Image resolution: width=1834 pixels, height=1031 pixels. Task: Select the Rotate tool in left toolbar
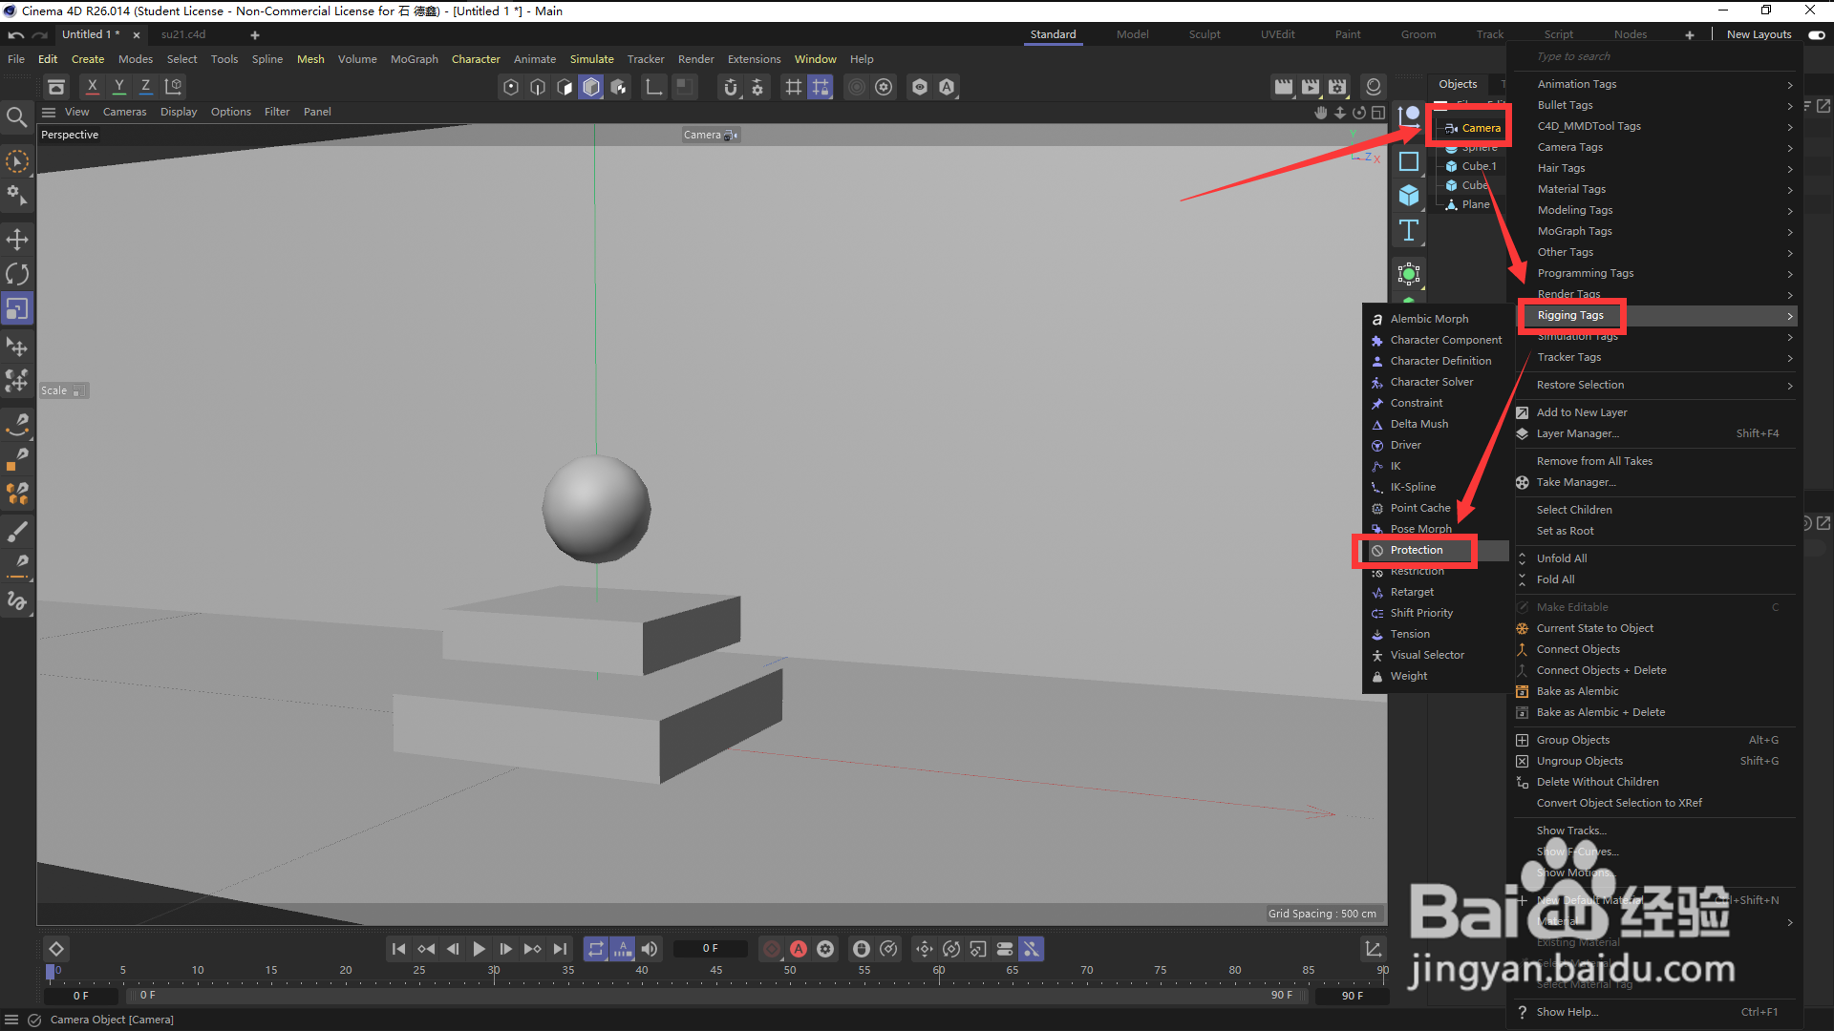[x=17, y=275]
